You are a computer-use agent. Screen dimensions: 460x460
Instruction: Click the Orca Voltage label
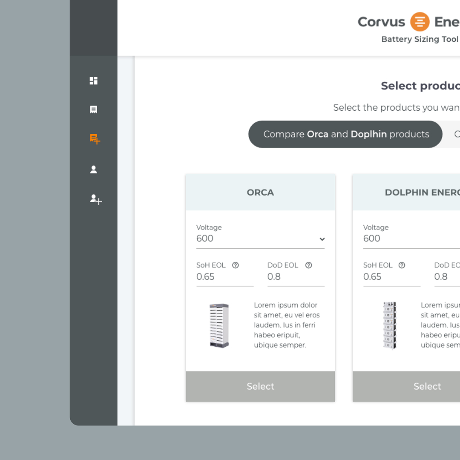tap(209, 227)
